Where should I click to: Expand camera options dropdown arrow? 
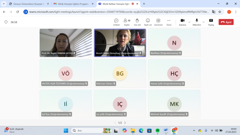189,22
